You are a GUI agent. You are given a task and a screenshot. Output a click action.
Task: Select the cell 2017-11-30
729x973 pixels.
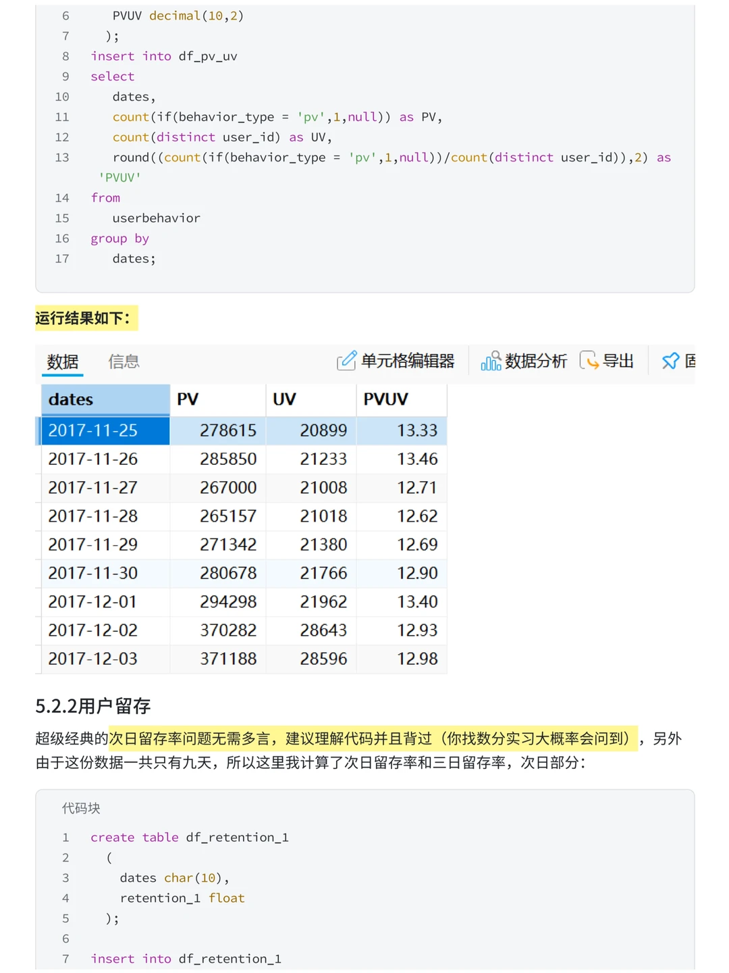[x=105, y=573]
